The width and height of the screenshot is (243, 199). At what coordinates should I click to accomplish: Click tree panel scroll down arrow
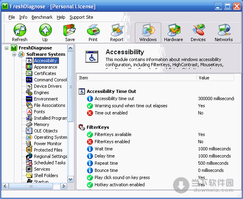71,179
